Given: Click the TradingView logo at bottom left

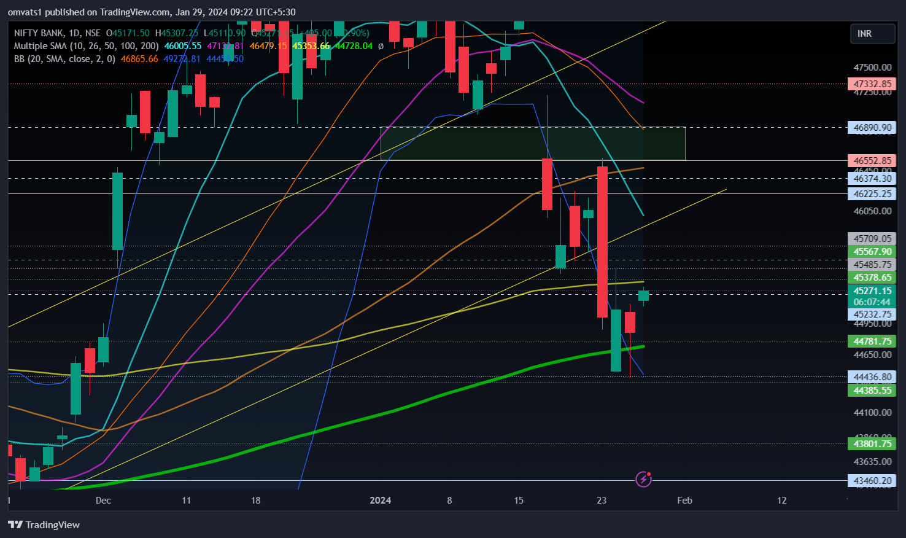Looking at the screenshot, I should pyautogui.click(x=44, y=524).
